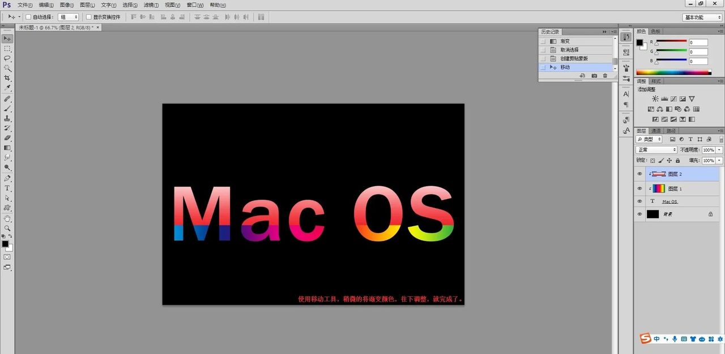Enable the 显示变换控件 checkbox
The image size is (725, 354).
tap(88, 17)
